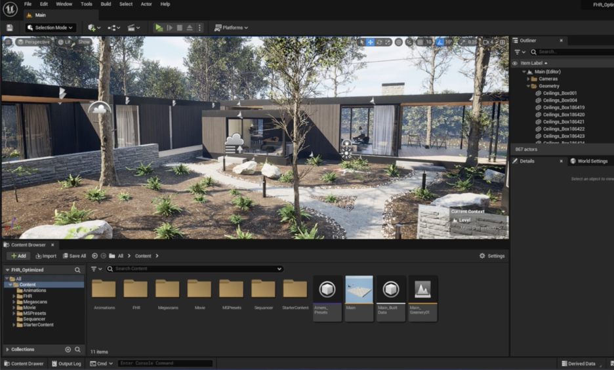Open the Build menu
Screen dimensions: 614x370
click(x=106, y=4)
